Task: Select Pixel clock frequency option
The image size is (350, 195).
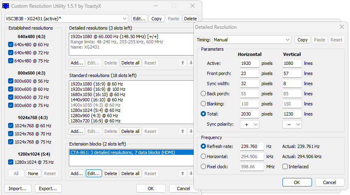Action: click(203, 167)
